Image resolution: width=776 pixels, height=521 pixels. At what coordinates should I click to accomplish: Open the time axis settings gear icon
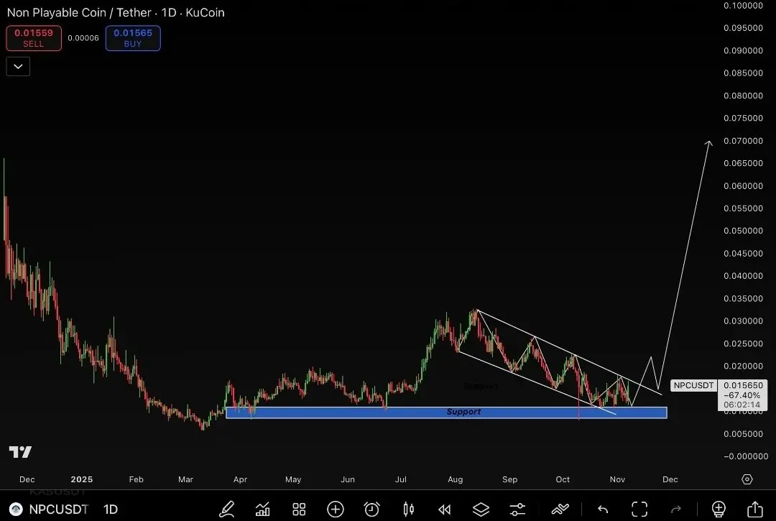point(747,479)
